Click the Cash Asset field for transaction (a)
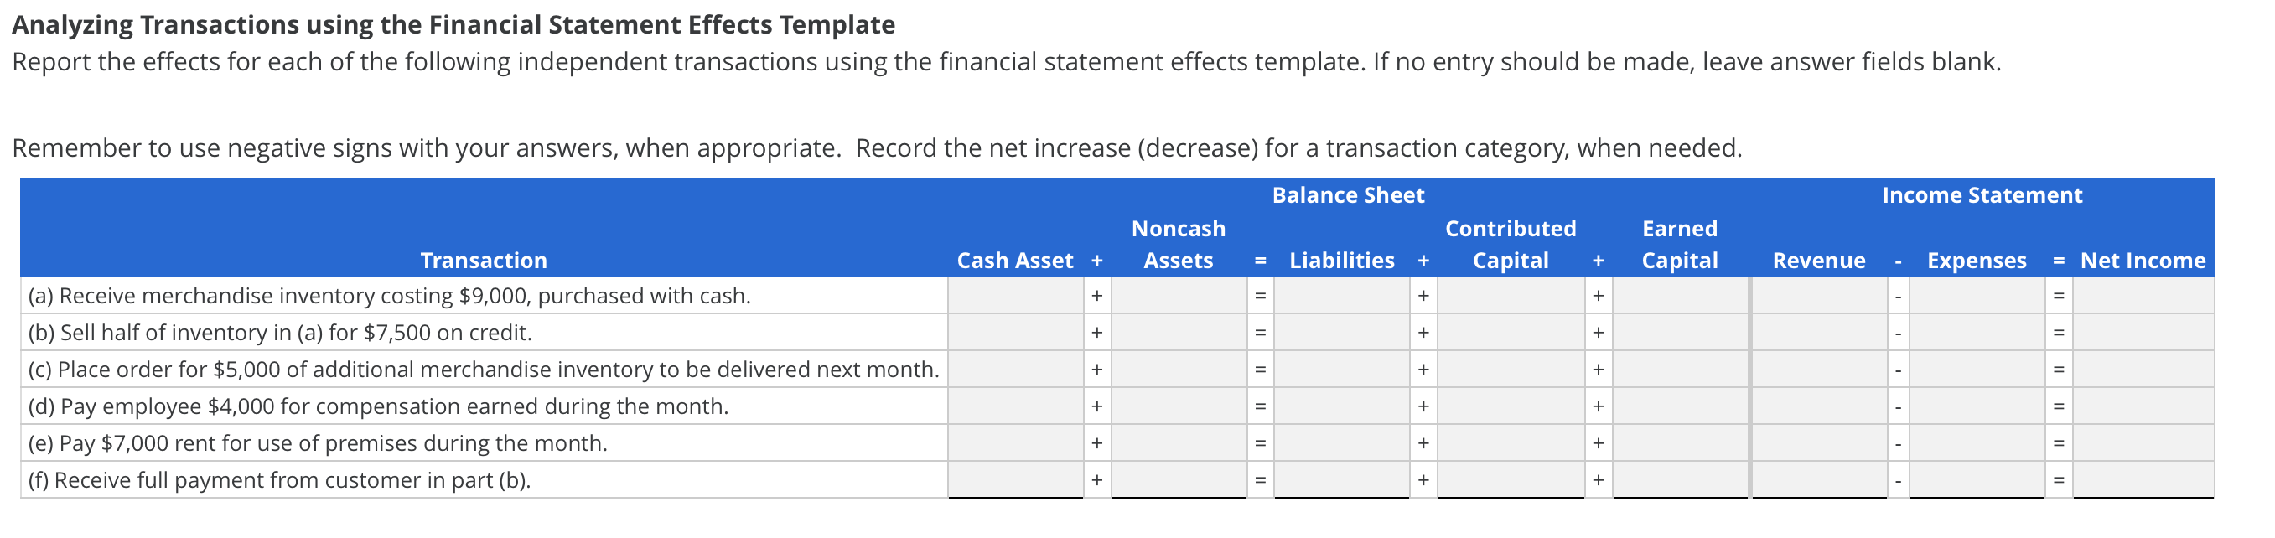This screenshot has height=538, width=2275. [1016, 296]
